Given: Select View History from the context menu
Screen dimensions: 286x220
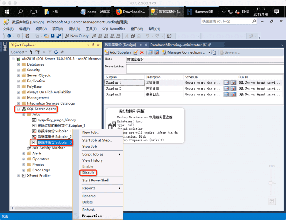Looking at the screenshot, I should [x=93, y=160].
